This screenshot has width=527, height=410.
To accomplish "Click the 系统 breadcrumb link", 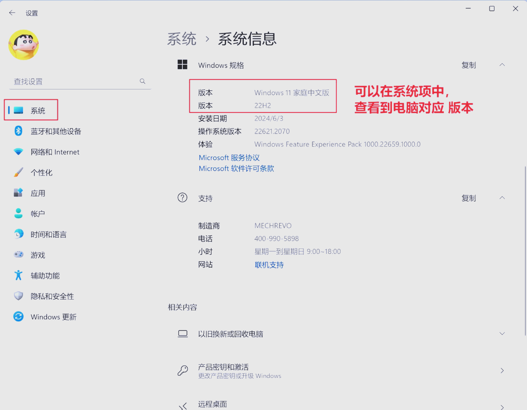I will [182, 39].
